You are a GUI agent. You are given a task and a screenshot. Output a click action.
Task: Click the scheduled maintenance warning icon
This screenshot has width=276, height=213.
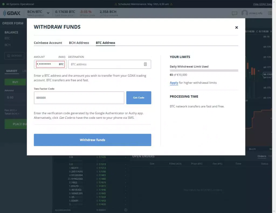click(x=116, y=4)
